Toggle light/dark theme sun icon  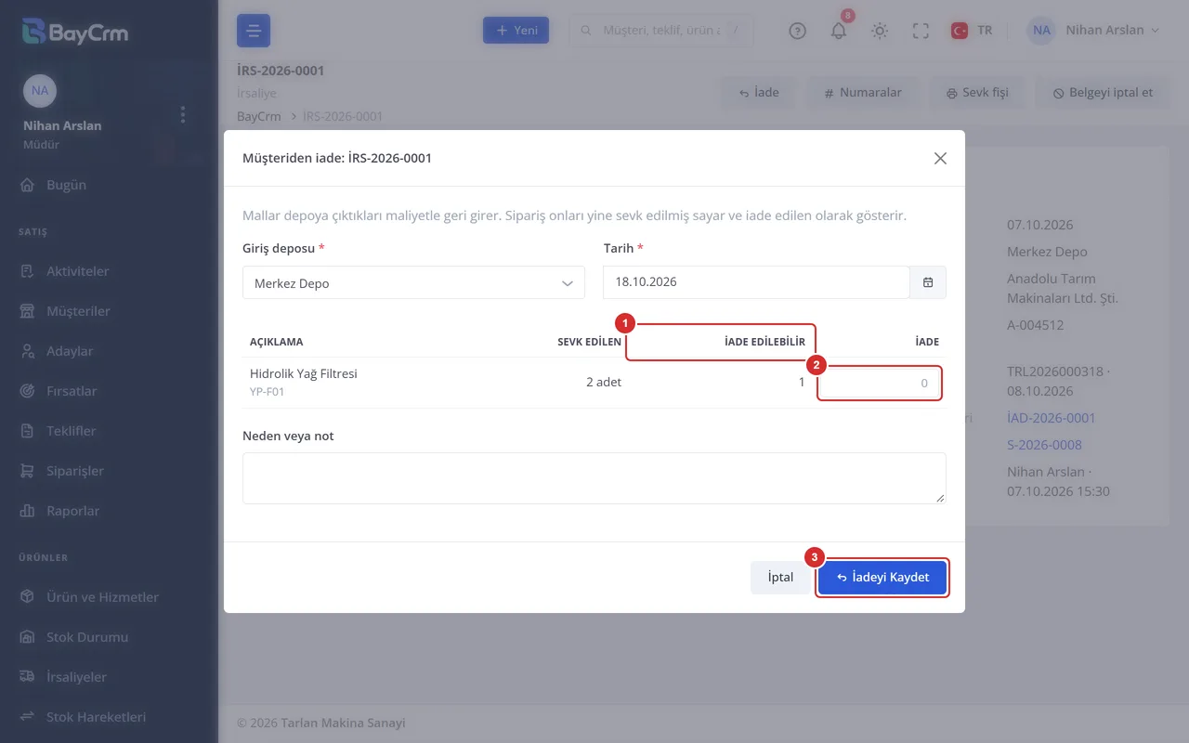[x=880, y=31]
